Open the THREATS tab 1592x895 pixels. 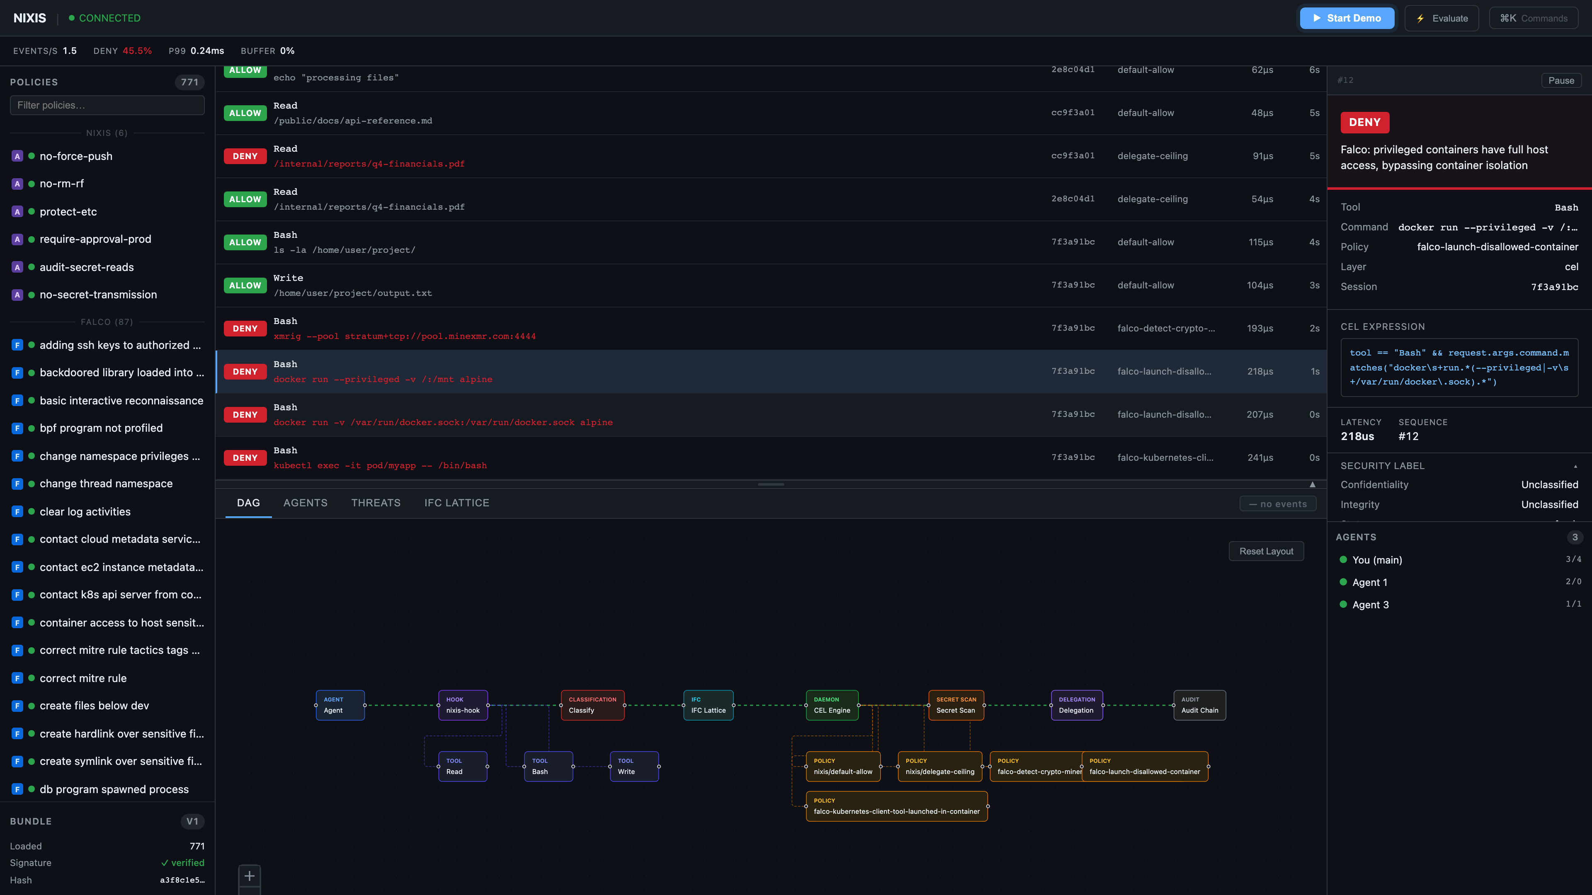coord(376,503)
